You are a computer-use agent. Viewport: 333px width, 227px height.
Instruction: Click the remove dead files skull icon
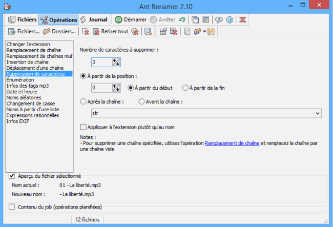135,32
